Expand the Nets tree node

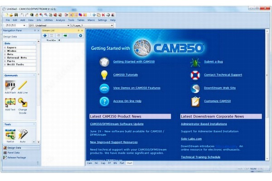5,54
